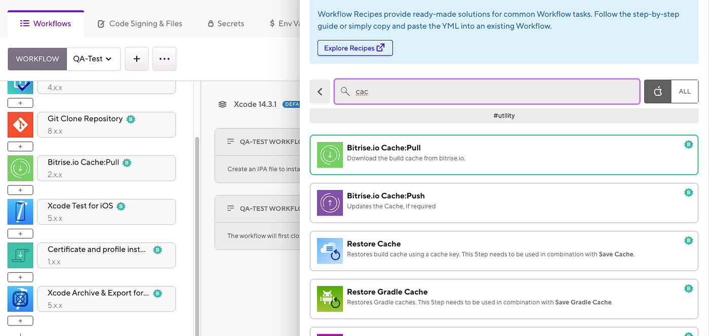709x336 pixels.
Task: Click verified badge on Restore Cache result
Action: [688, 240]
